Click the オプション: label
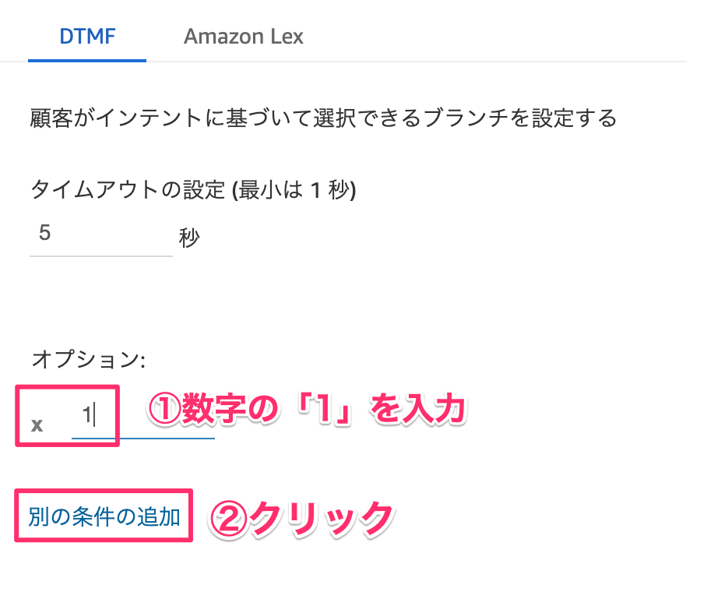This screenshot has height=592, width=707. pyautogui.click(x=89, y=360)
